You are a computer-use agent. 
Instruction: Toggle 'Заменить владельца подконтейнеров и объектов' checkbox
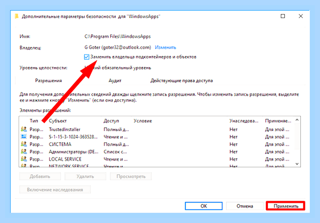point(87,57)
